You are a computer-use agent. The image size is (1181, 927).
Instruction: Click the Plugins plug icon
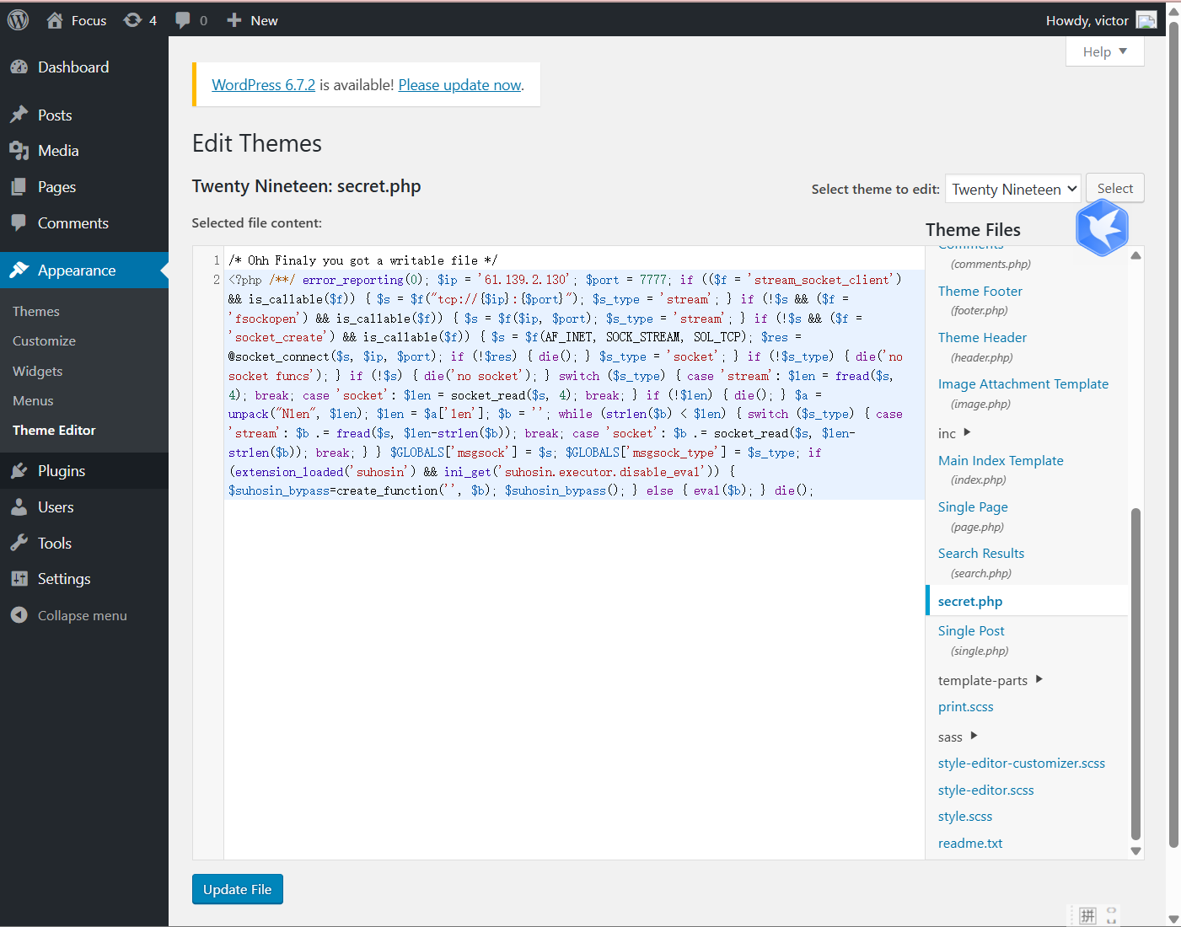[x=19, y=471]
